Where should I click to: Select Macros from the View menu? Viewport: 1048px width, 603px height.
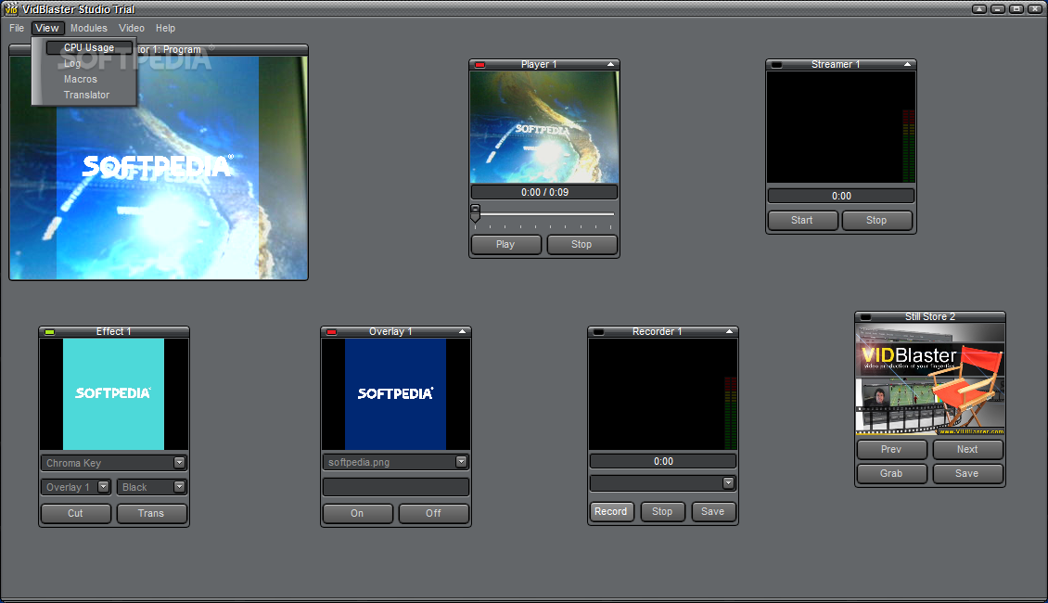click(80, 79)
